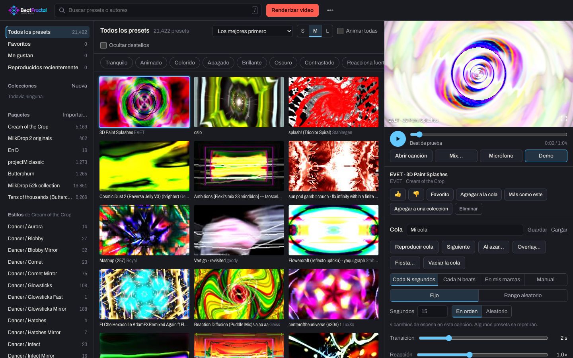Seek on the song progress bar
Image resolution: width=573 pixels, height=358 pixels.
point(489,134)
